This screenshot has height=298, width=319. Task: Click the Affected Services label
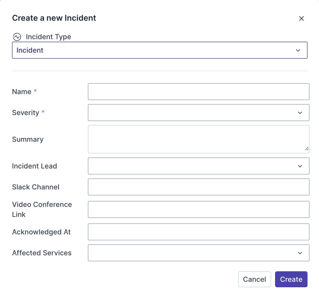pos(42,253)
